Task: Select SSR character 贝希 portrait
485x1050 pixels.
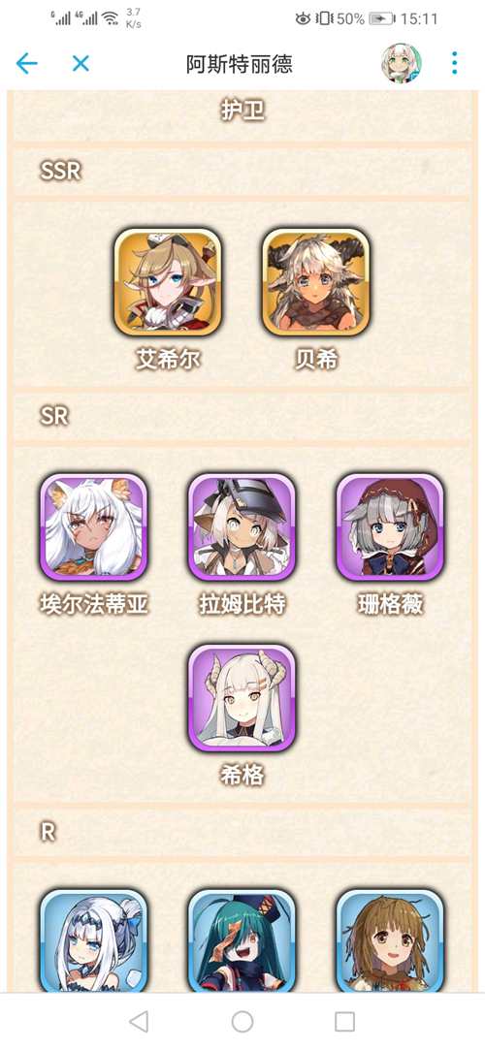Action: (315, 282)
